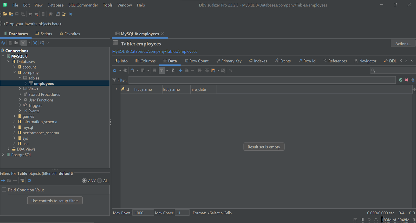Screen dimensions: 416x223
Task: Expand the Stored Procedures node
Action: point(20,94)
